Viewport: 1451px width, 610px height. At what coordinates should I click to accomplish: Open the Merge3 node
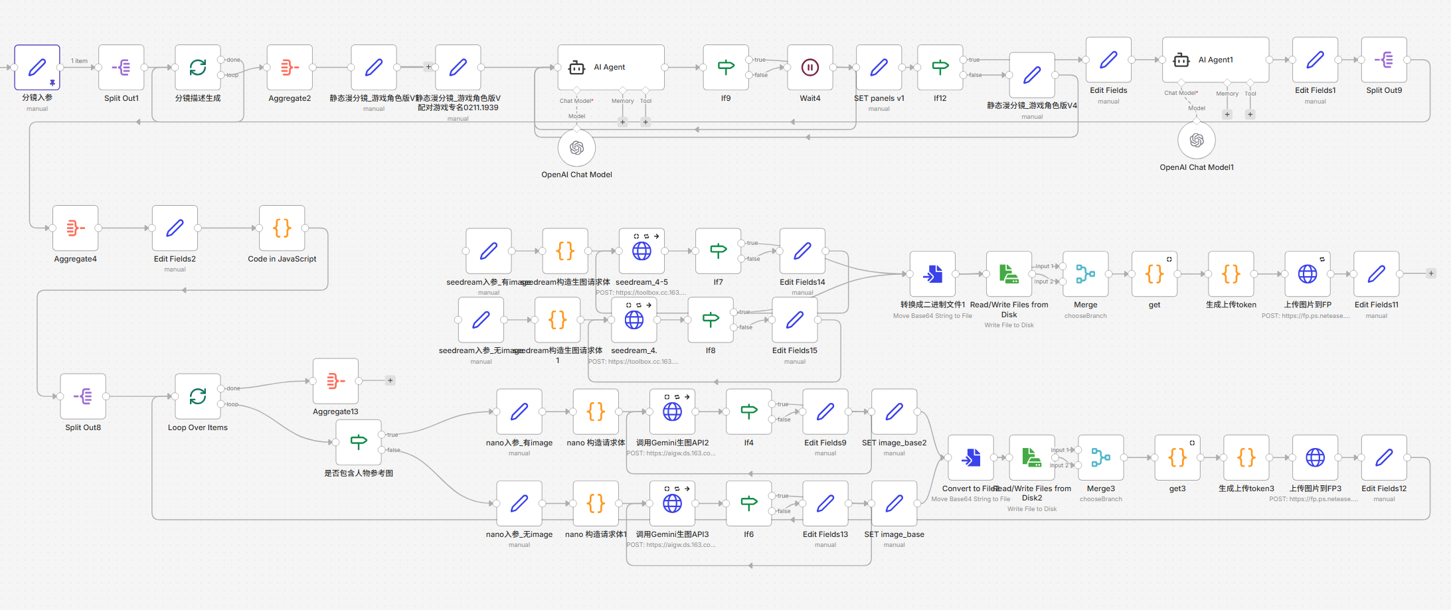pos(1101,458)
